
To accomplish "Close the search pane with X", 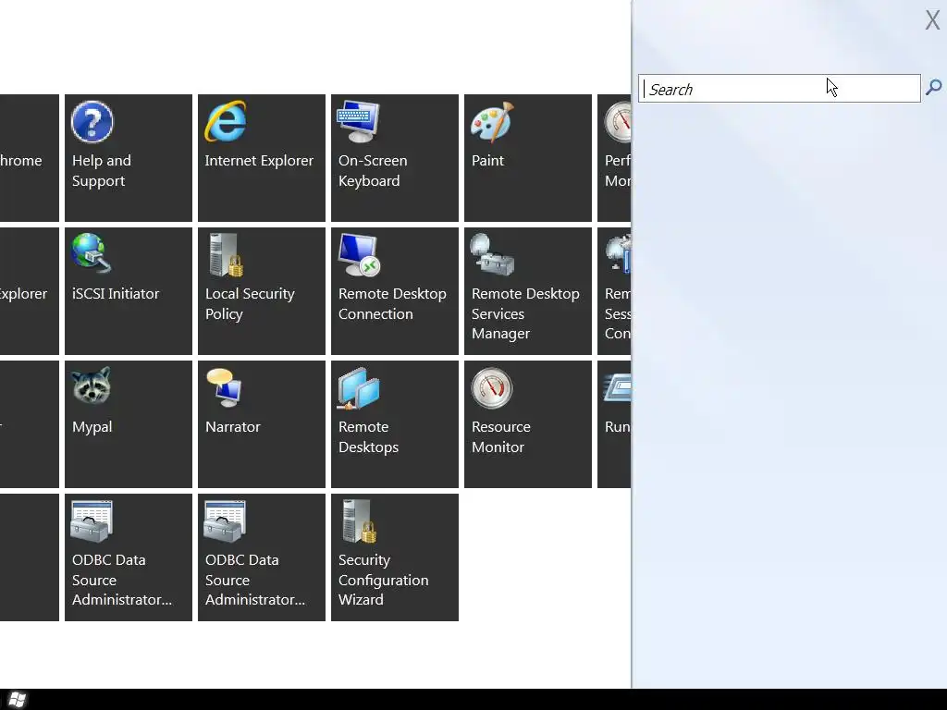I will pos(932,20).
